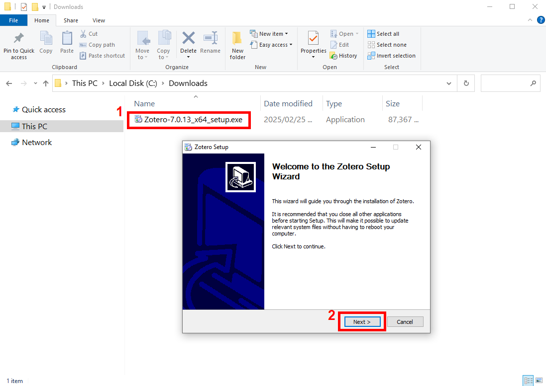Click the Pin to Quick access icon
The height and width of the screenshot is (386, 546).
point(19,39)
